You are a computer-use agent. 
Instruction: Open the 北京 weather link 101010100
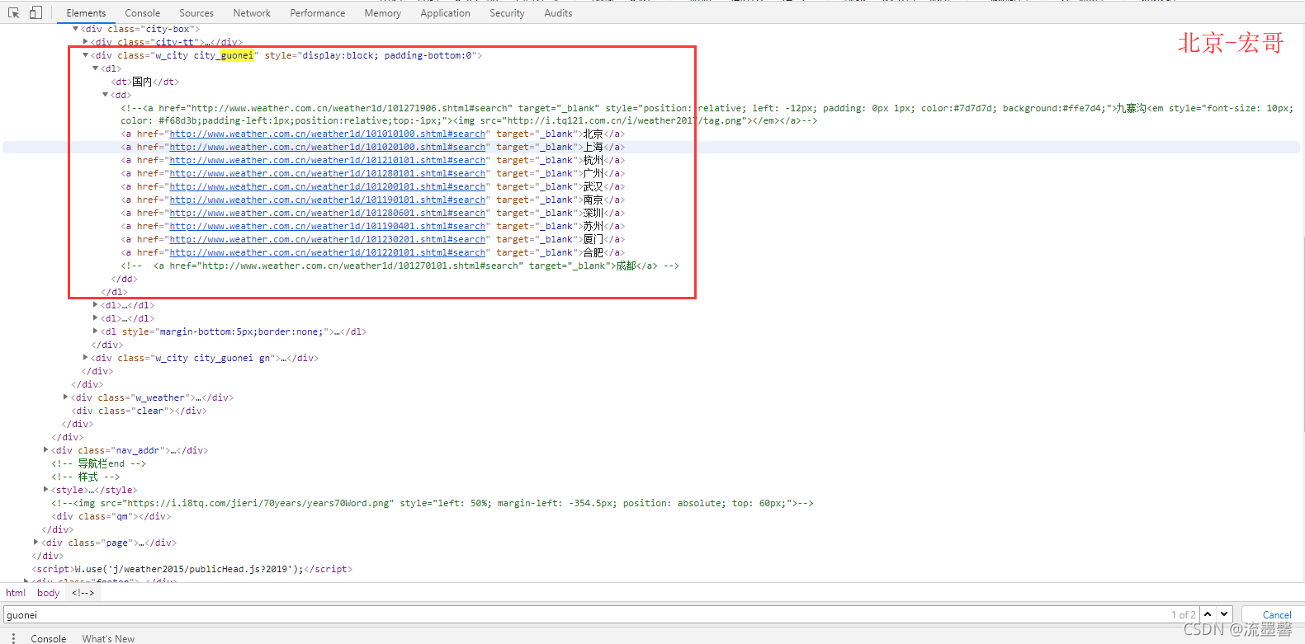pos(328,134)
